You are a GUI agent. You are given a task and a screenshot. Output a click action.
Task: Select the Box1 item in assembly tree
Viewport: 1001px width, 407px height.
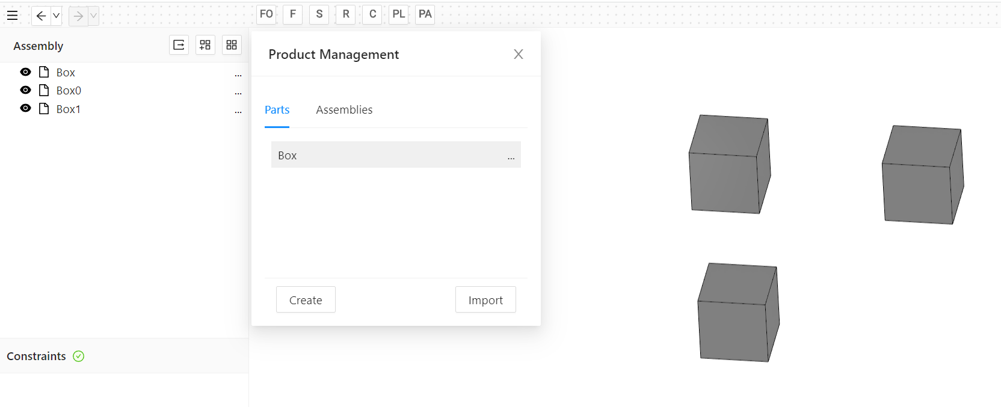(x=68, y=109)
